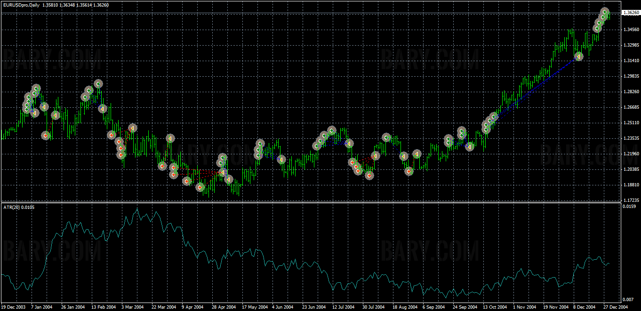Click the 22 Mar 2004 date label
Viewport: 641px width, 311px height.
click(x=163, y=307)
